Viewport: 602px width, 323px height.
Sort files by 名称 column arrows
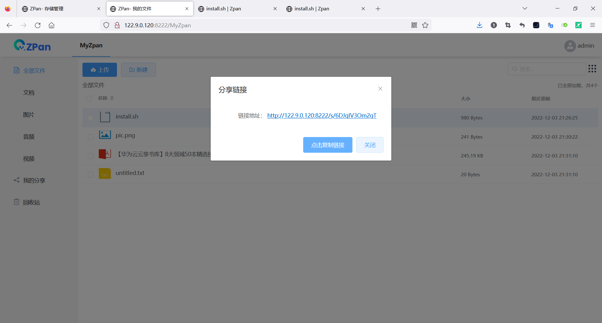112,98
